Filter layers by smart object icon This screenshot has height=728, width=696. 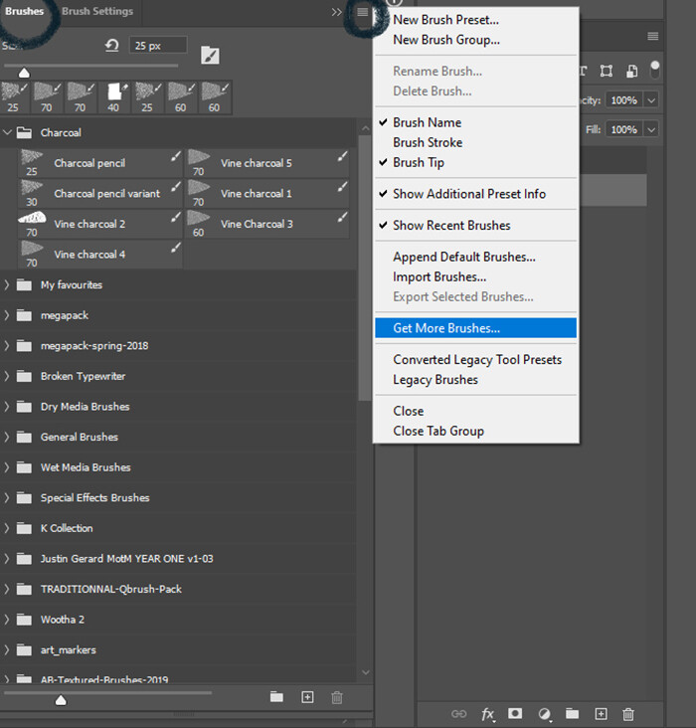[x=631, y=71]
